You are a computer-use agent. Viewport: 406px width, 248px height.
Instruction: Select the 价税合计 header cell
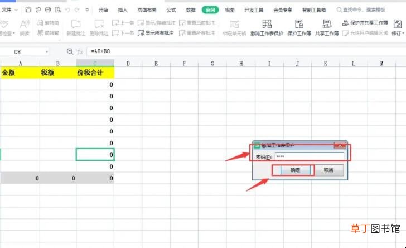click(x=95, y=73)
